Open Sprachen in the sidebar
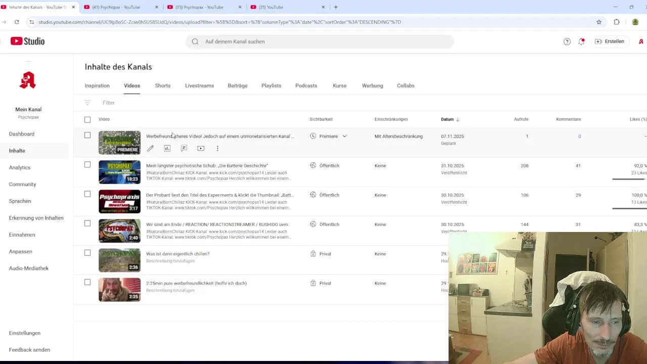The width and height of the screenshot is (647, 364). tap(20, 201)
